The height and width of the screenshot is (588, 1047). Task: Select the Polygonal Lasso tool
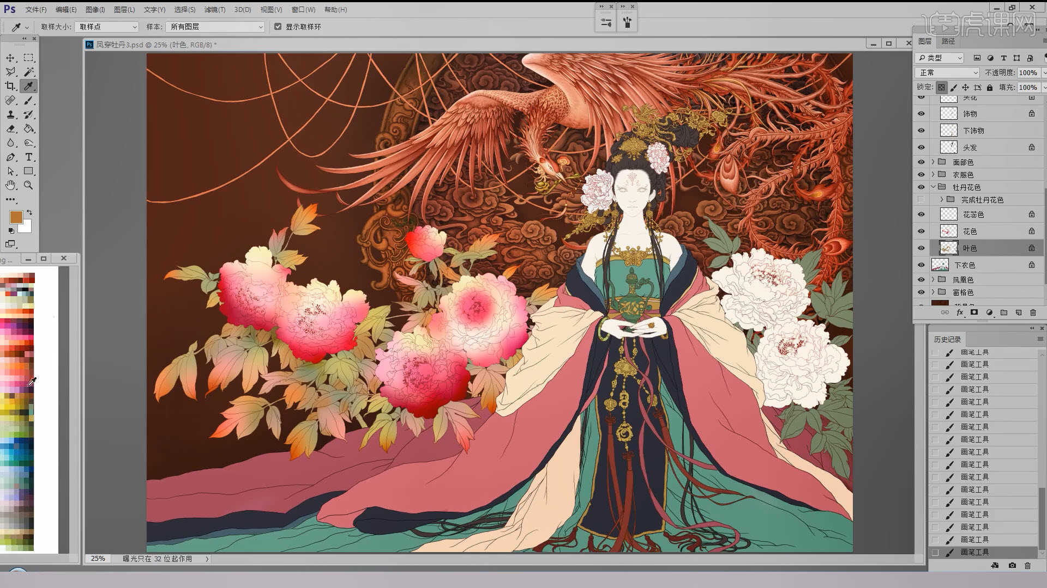[x=10, y=72]
